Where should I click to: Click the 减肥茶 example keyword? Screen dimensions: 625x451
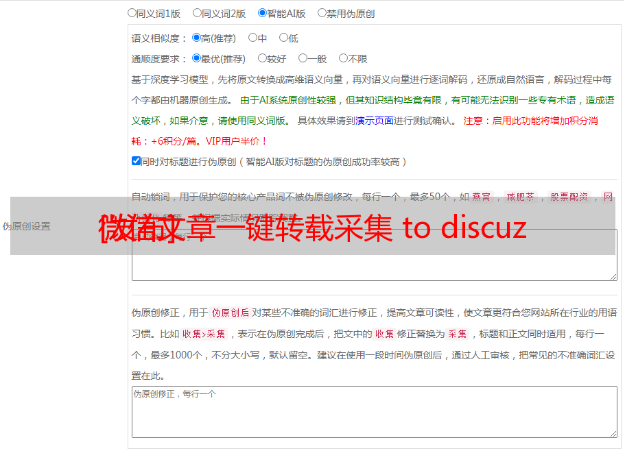[x=521, y=197]
